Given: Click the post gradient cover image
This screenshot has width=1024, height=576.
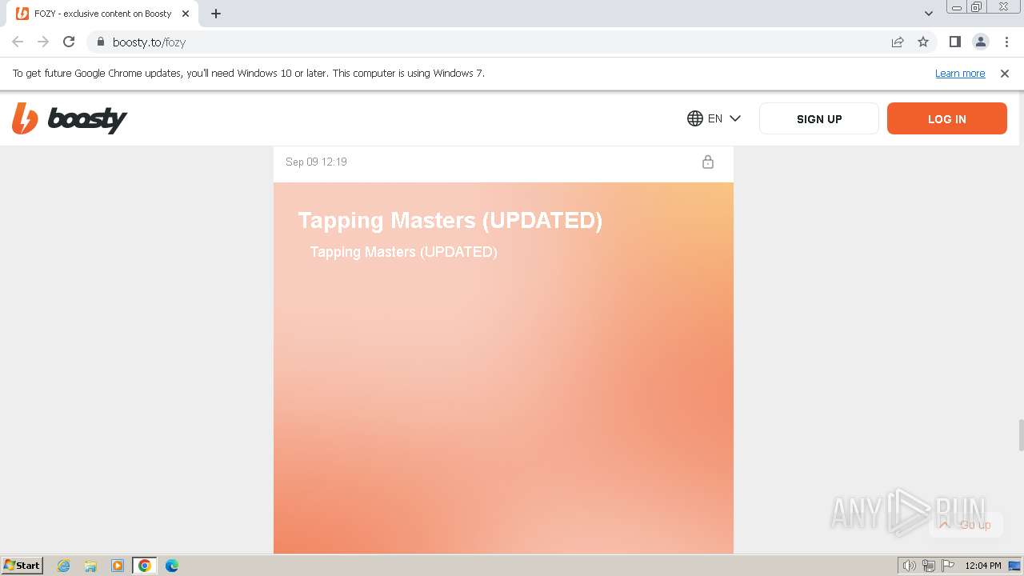Looking at the screenshot, I should (503, 368).
